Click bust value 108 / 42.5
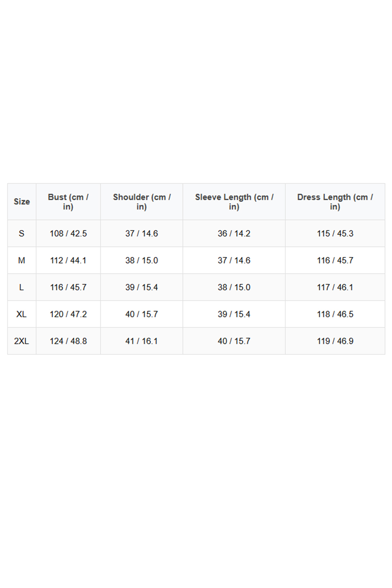 click(68, 233)
